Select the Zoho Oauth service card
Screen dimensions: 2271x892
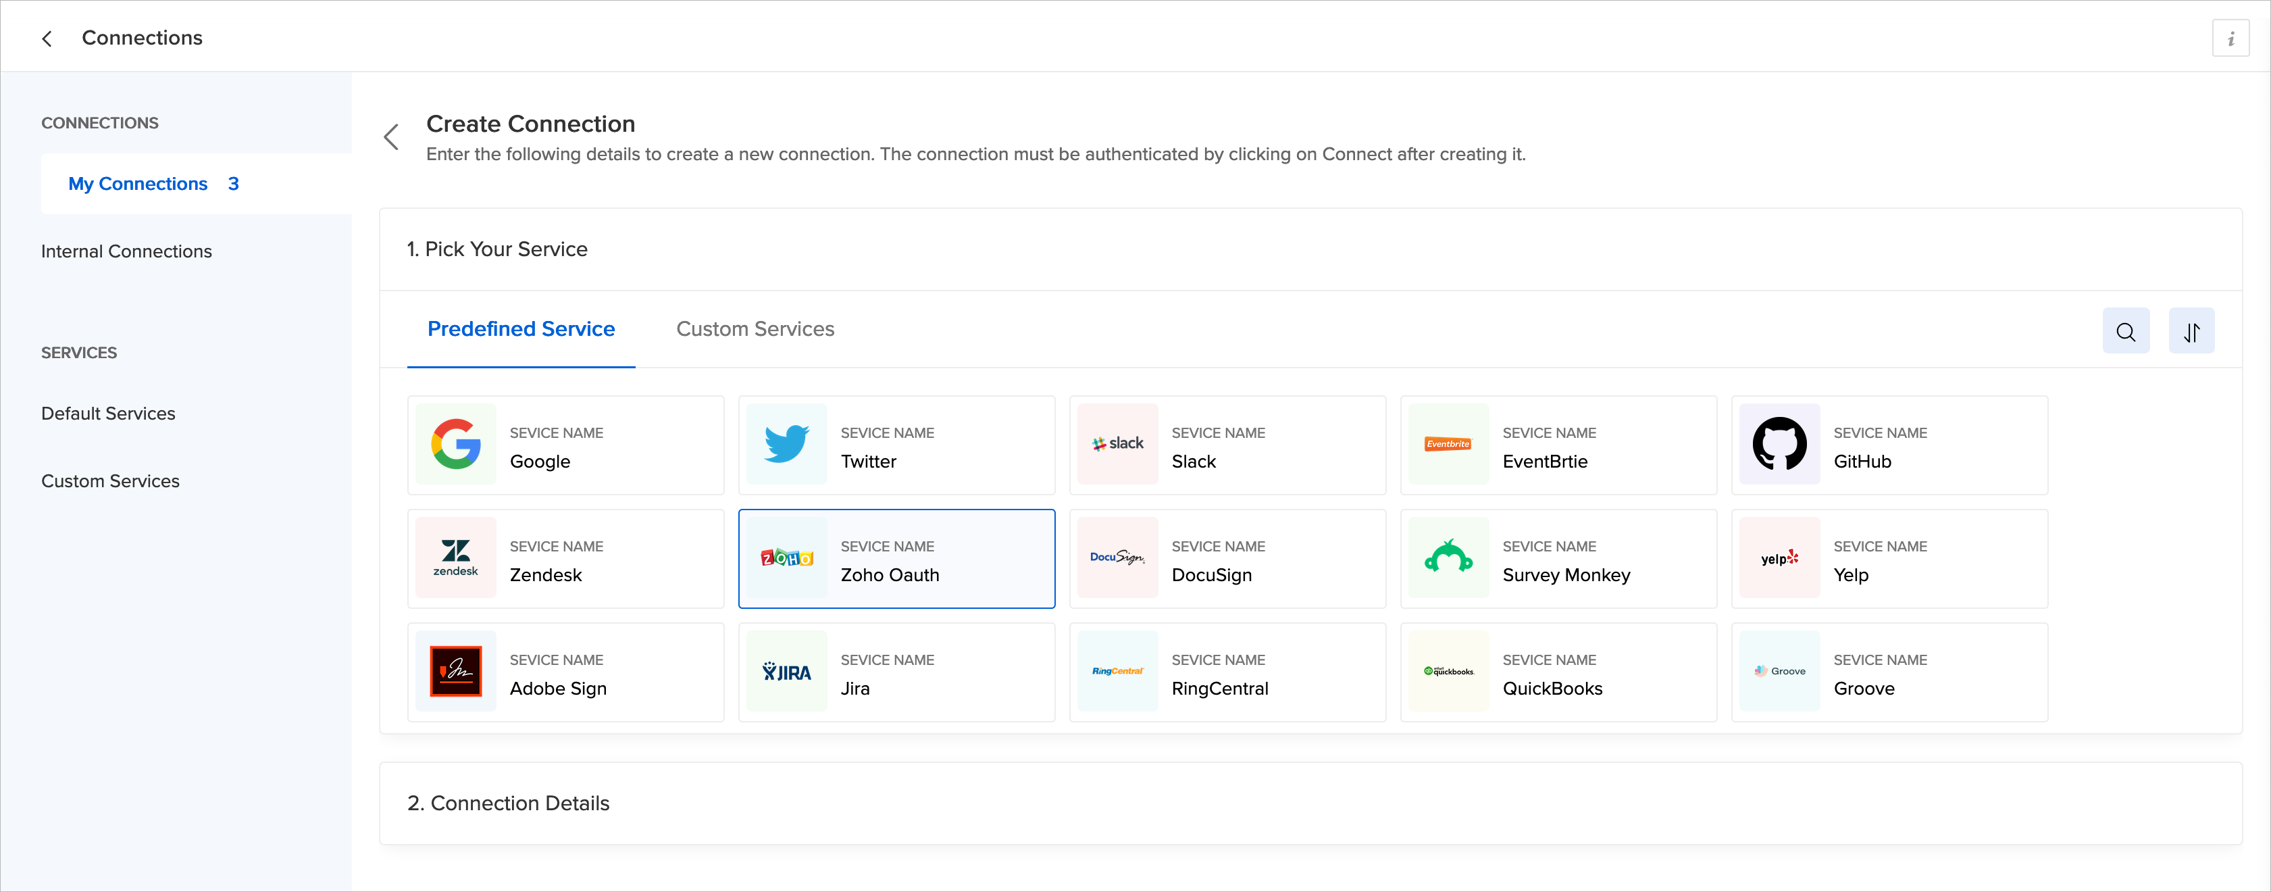pos(896,558)
